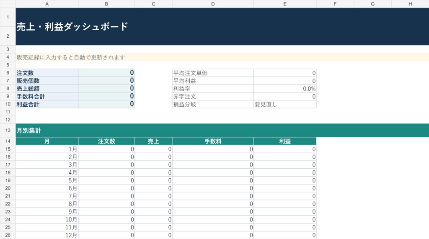This screenshot has height=239, width=429.
Task: Click the 利益 table header
Action: click(x=285, y=141)
